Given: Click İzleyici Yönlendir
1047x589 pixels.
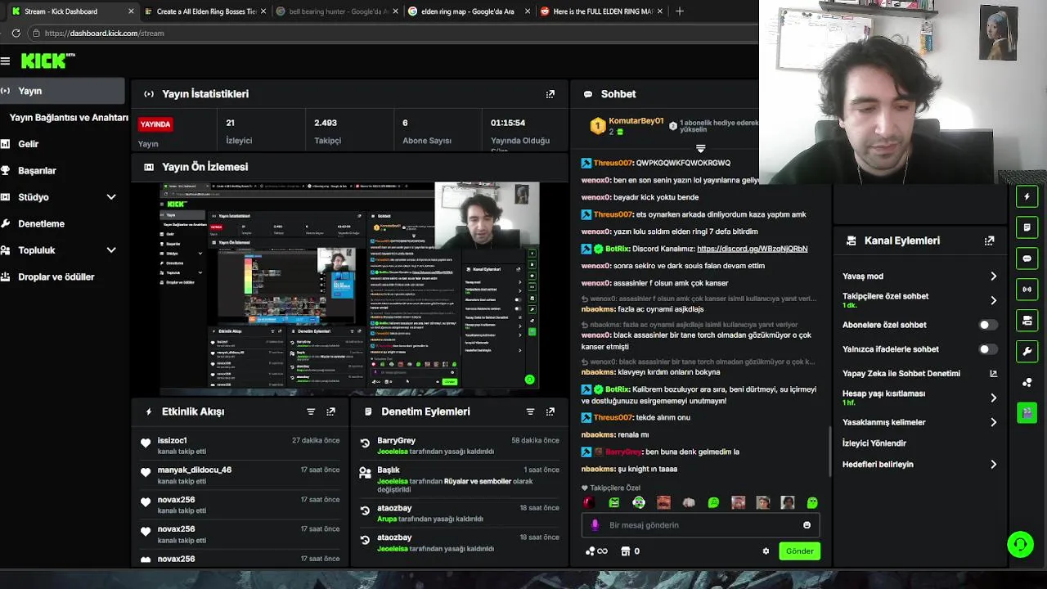Looking at the screenshot, I should 874,443.
